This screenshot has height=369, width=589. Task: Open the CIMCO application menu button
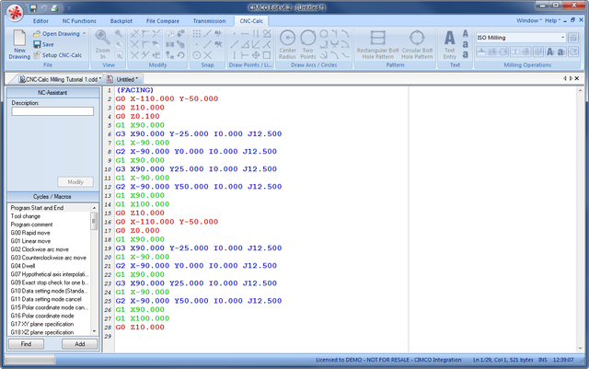[16, 12]
